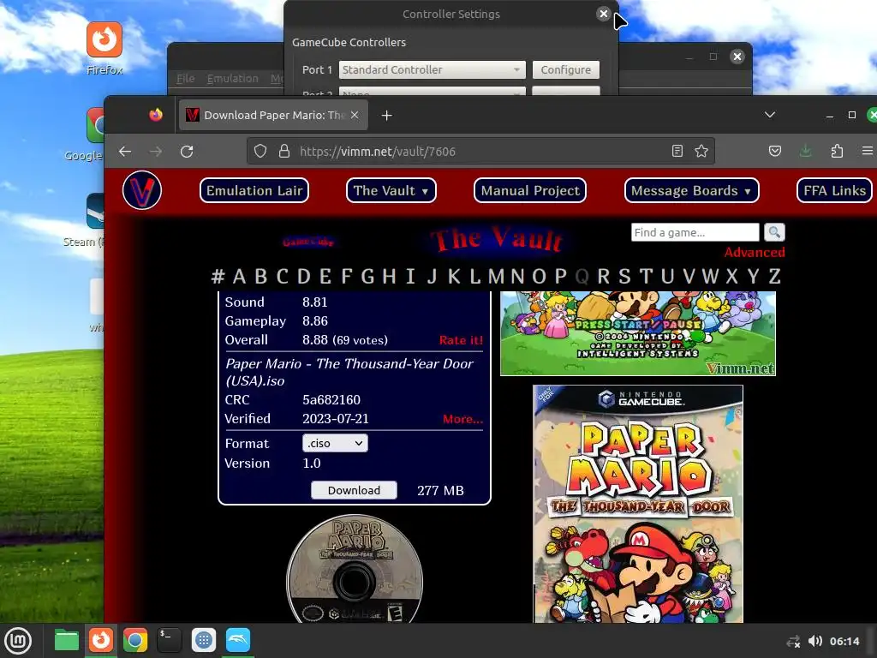Click FFA Links navigation button

point(834,190)
